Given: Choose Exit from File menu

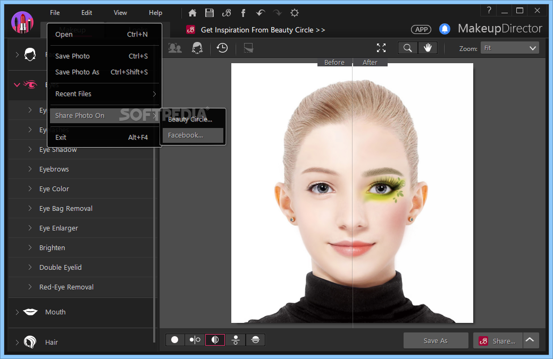Looking at the screenshot, I should tap(105, 138).
